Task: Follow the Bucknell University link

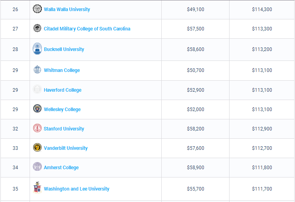Action: coord(64,49)
